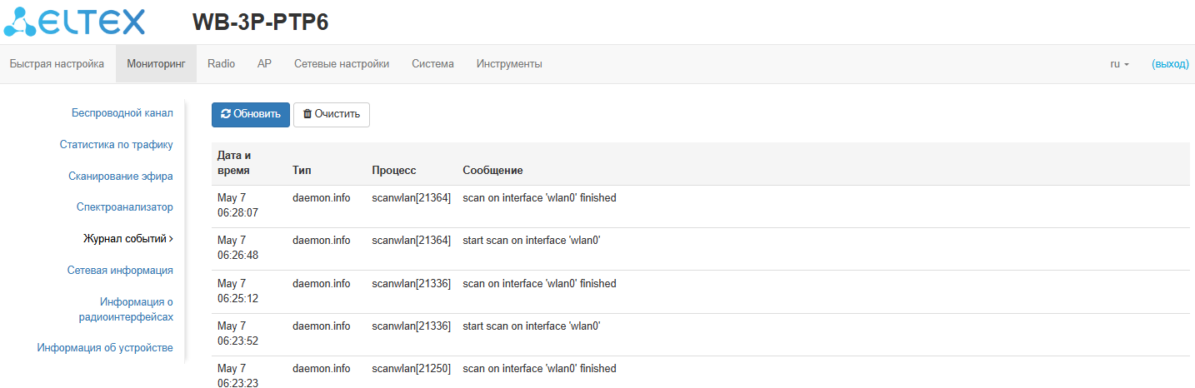Select the Система tab
The width and height of the screenshot is (1195, 388).
432,64
